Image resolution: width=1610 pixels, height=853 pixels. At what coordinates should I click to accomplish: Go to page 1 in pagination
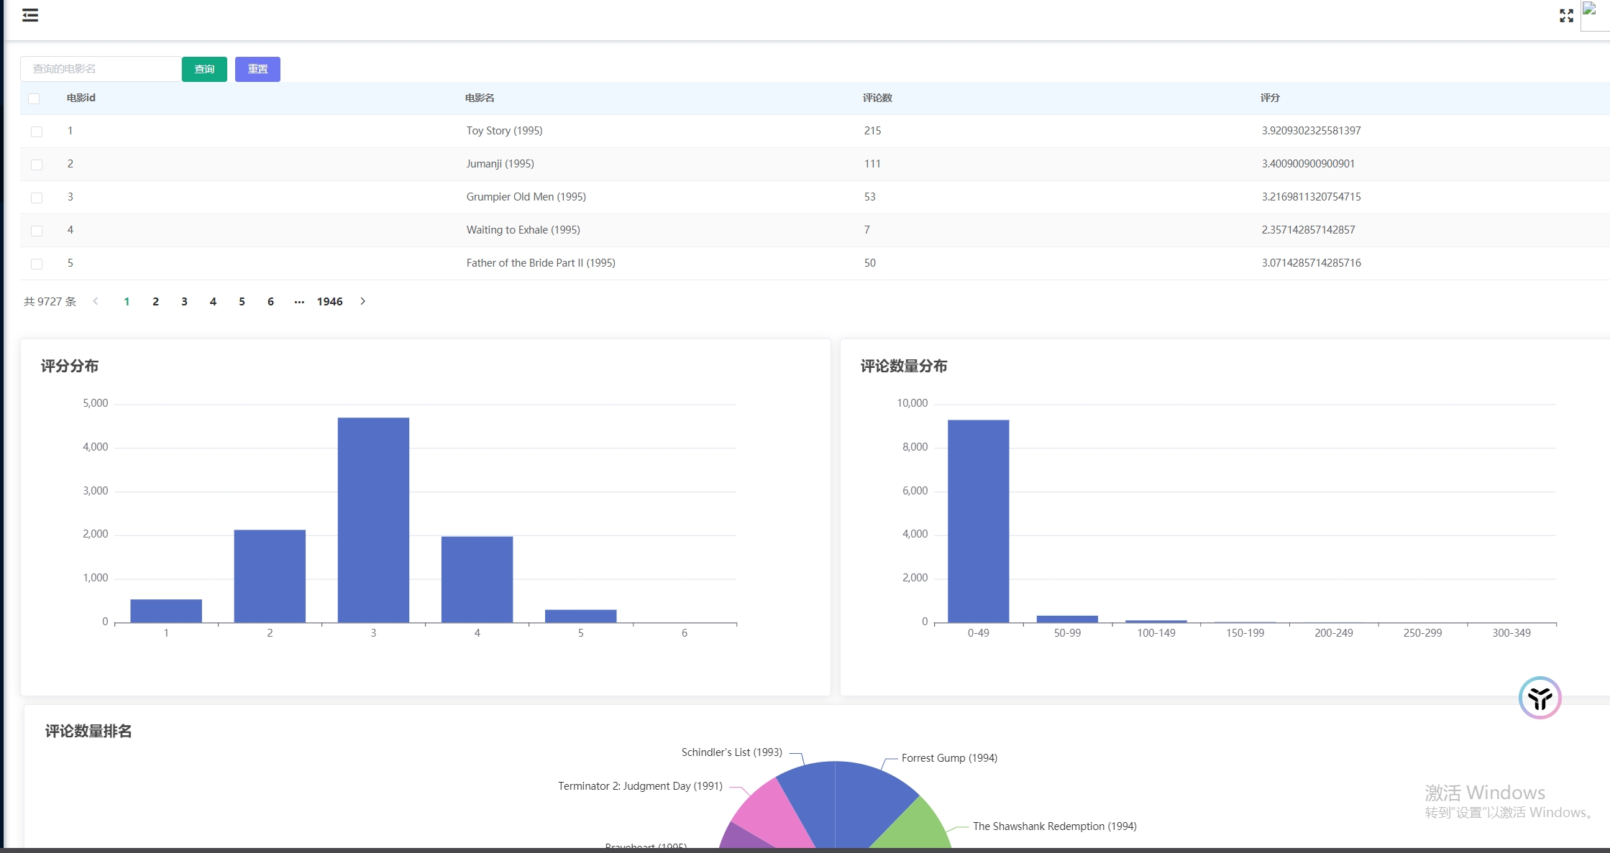[127, 301]
